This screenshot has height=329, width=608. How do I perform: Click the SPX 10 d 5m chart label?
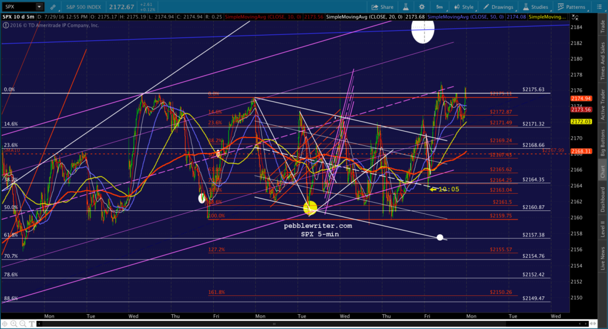pyautogui.click(x=18, y=17)
